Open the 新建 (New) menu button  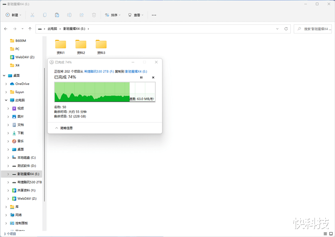(x=13, y=15)
